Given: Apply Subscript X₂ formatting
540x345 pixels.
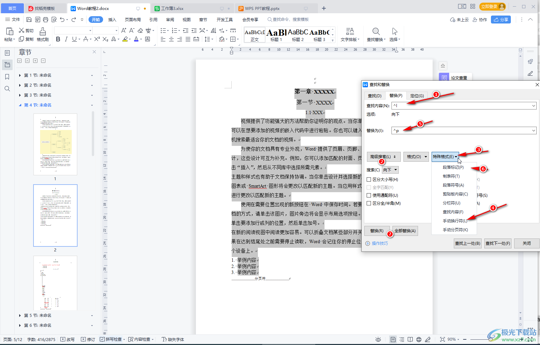Looking at the screenshot, I should tap(105, 39).
